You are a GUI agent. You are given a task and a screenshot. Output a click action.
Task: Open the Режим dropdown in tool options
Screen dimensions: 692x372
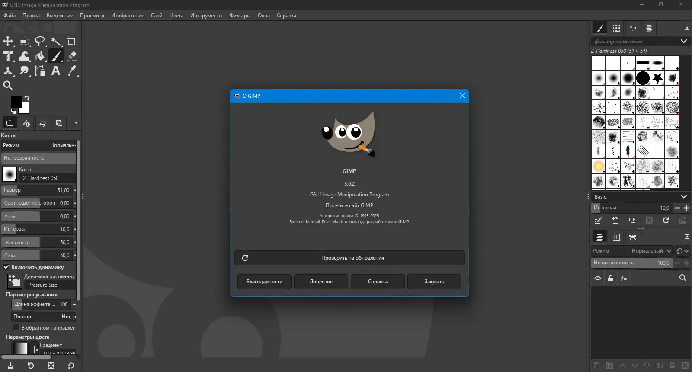click(x=38, y=145)
